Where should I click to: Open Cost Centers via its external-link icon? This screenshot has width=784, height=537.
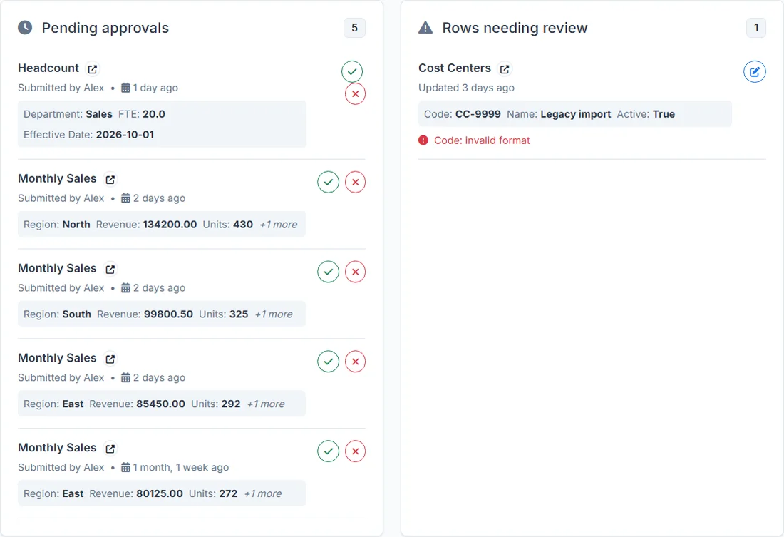pyautogui.click(x=505, y=68)
